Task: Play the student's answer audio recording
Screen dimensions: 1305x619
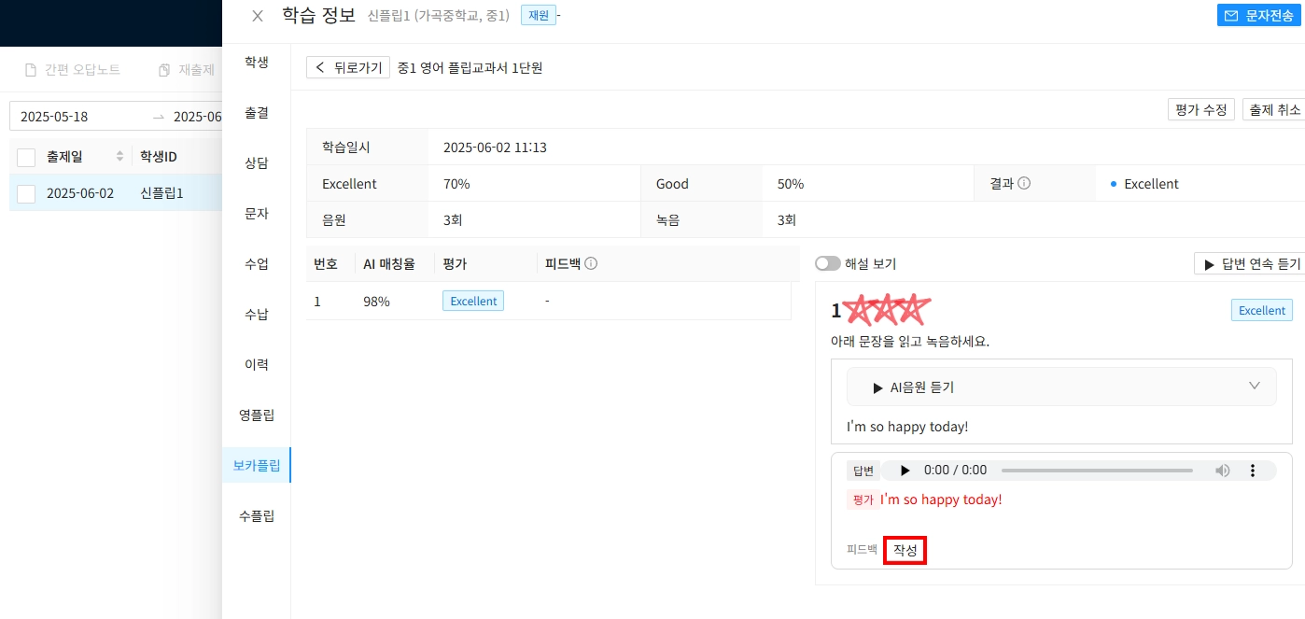Action: (905, 471)
